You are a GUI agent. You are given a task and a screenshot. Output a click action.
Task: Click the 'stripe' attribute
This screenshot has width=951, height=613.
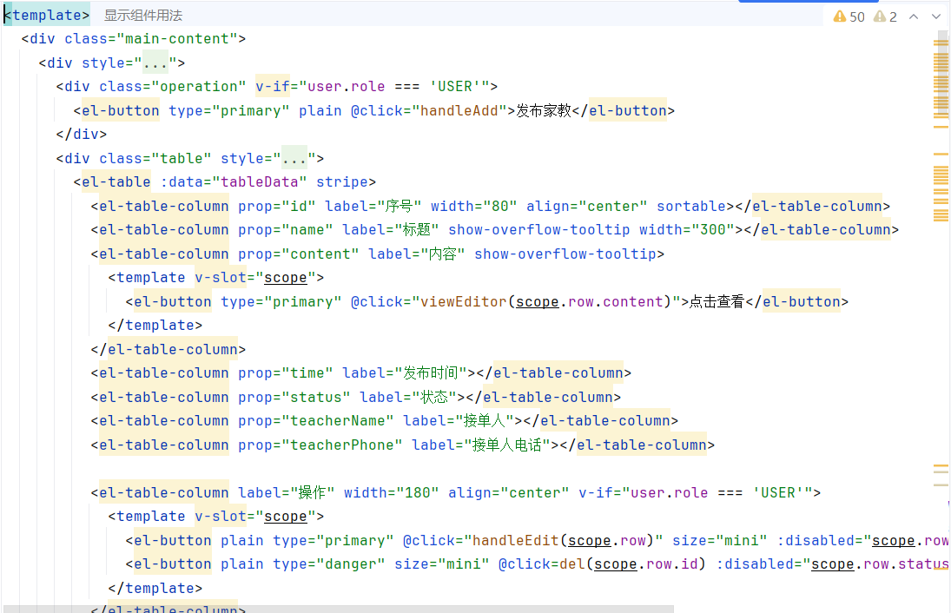(342, 181)
